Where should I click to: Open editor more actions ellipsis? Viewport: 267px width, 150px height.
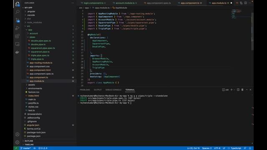coord(250,3)
